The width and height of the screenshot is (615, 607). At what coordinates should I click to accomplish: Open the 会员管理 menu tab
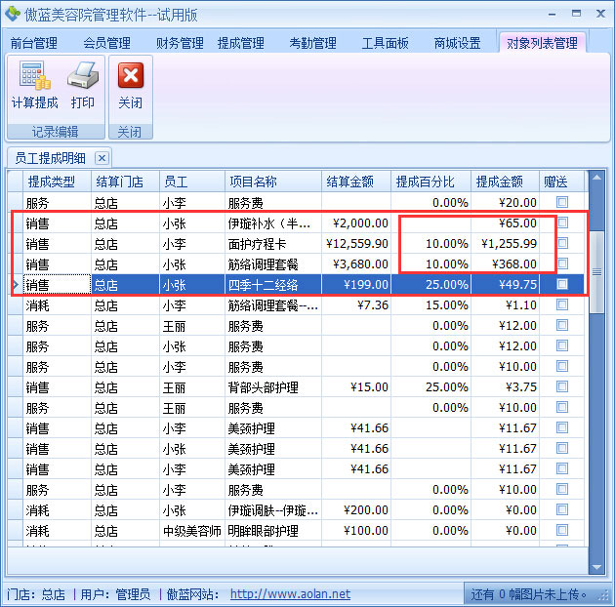[x=106, y=43]
